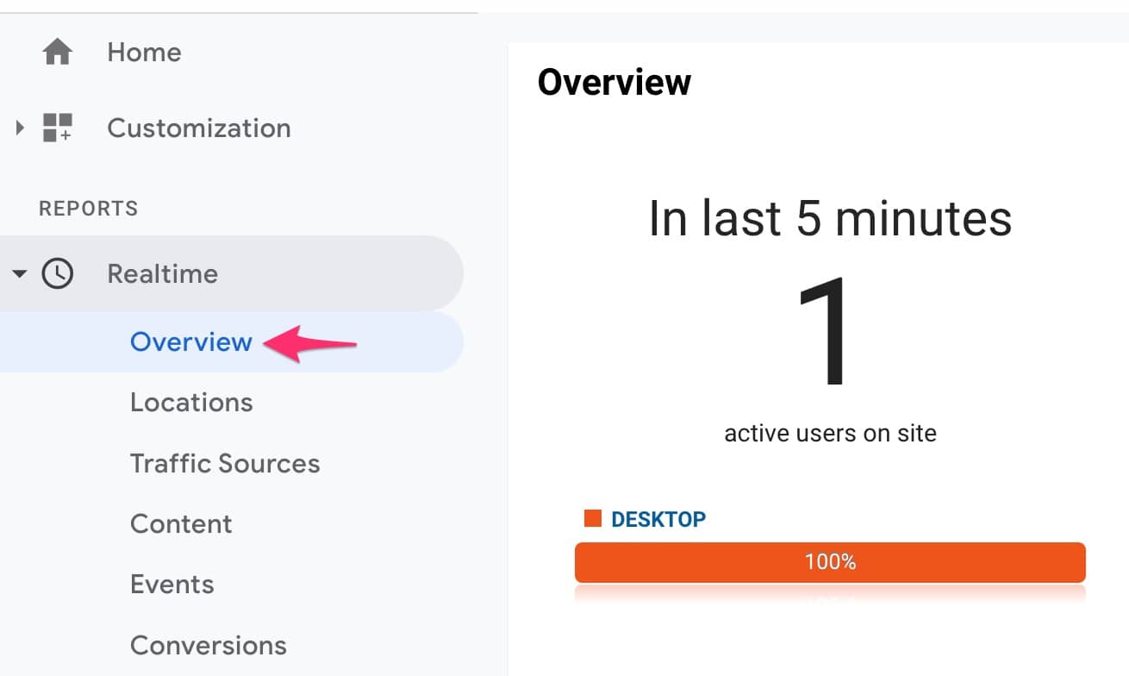Expand the Customization section arrow
Viewport: 1129px width, 676px height.
pos(21,128)
